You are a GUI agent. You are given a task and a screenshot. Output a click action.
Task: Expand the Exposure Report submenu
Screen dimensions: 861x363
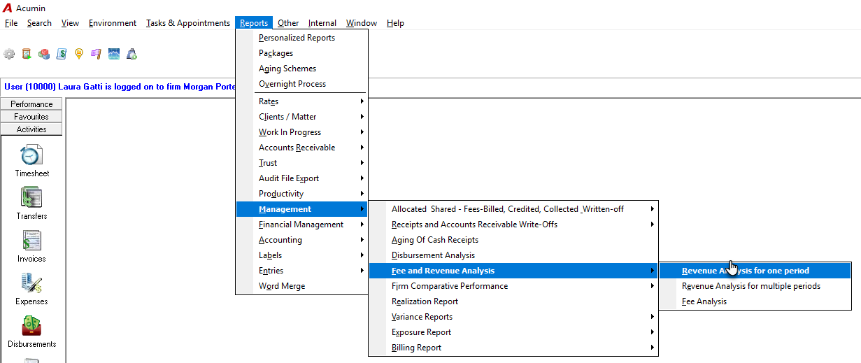pos(513,332)
